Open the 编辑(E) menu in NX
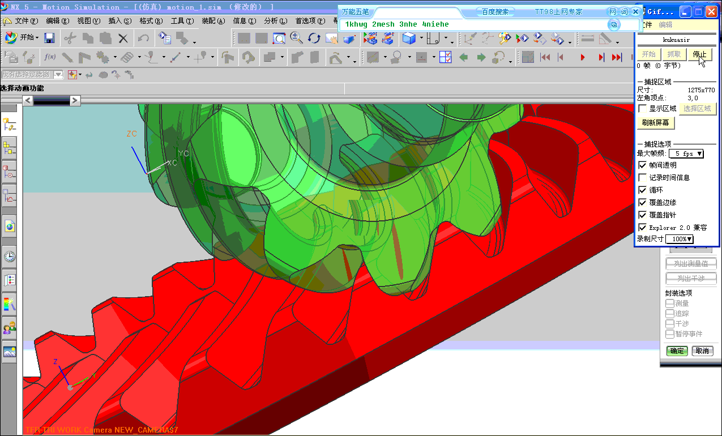Viewport: 722px width, 436px height. click(x=57, y=21)
